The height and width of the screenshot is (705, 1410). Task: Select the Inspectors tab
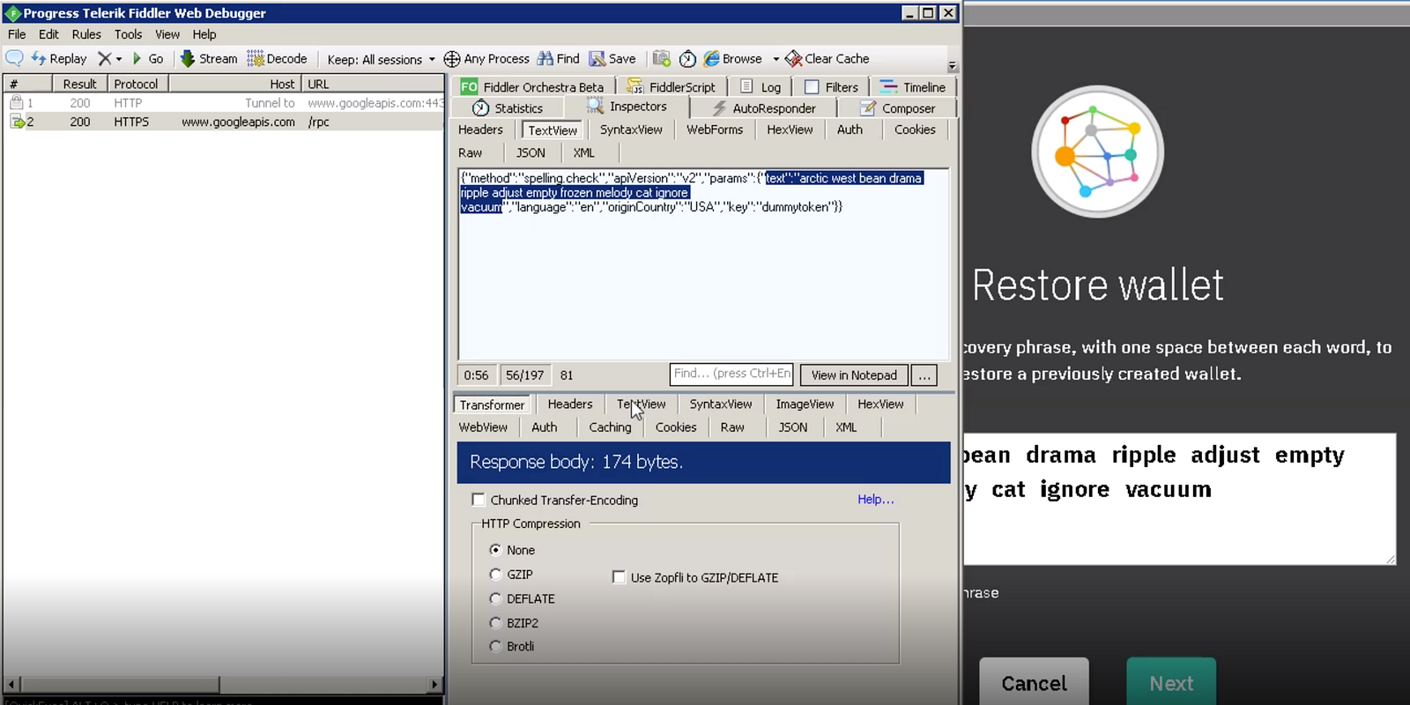tap(627, 107)
